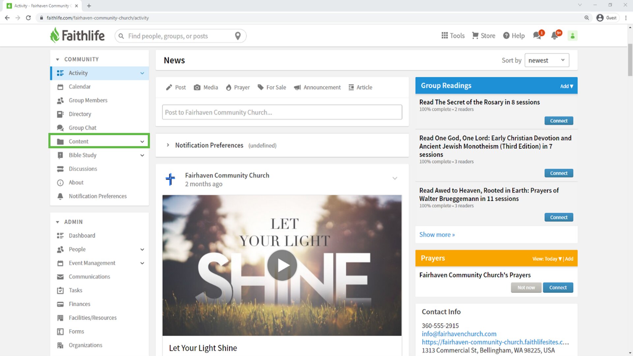Image resolution: width=633 pixels, height=356 pixels.
Task: Click the page vertical scrollbar thumb
Action: [630, 60]
